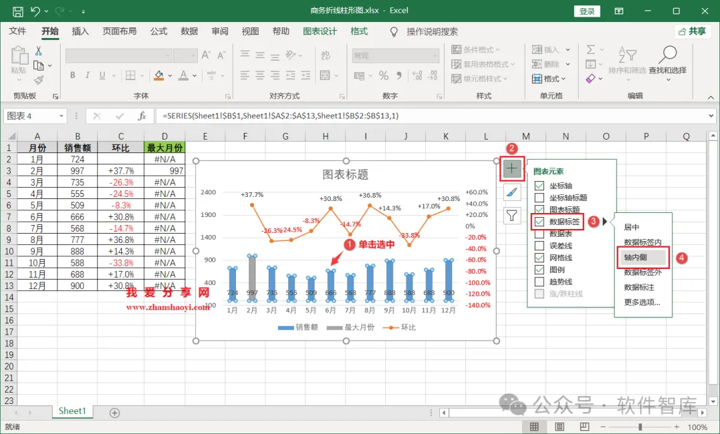Click the Wrap text icon
This screenshot has width=720, height=434.
325,55
